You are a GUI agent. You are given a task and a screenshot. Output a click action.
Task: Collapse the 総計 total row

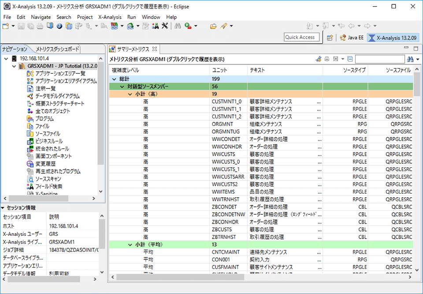tap(114, 79)
